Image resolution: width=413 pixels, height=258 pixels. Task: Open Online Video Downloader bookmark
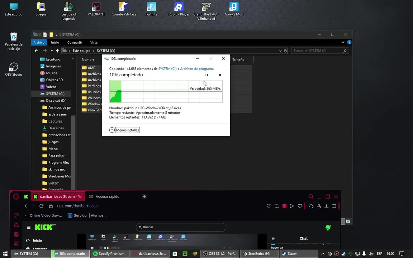[43, 215]
